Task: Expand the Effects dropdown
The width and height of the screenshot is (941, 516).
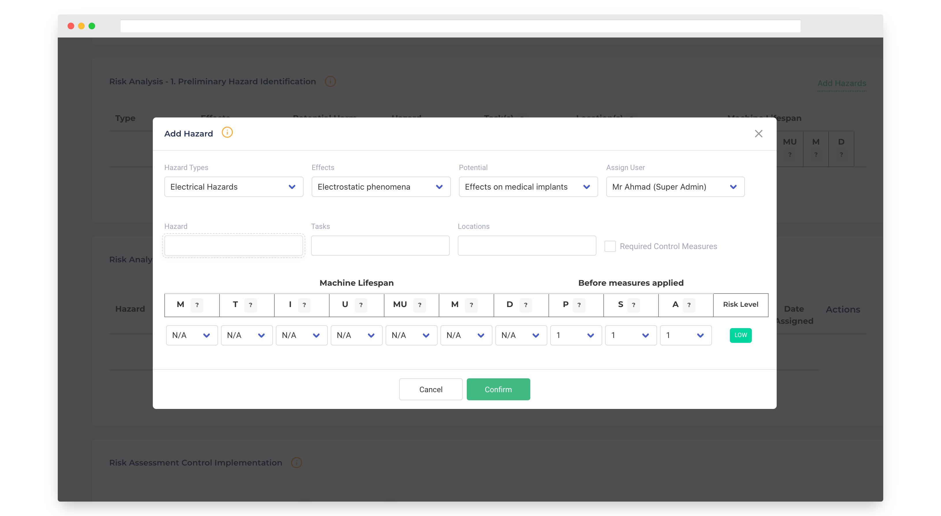Action: click(381, 187)
